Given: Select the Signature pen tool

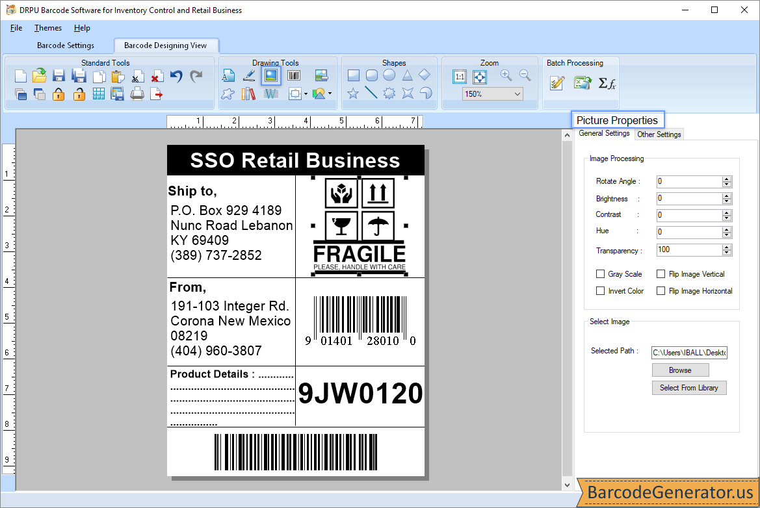Looking at the screenshot, I should click(249, 75).
